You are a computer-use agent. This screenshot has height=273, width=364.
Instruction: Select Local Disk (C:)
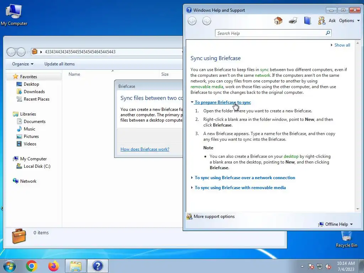click(x=37, y=166)
